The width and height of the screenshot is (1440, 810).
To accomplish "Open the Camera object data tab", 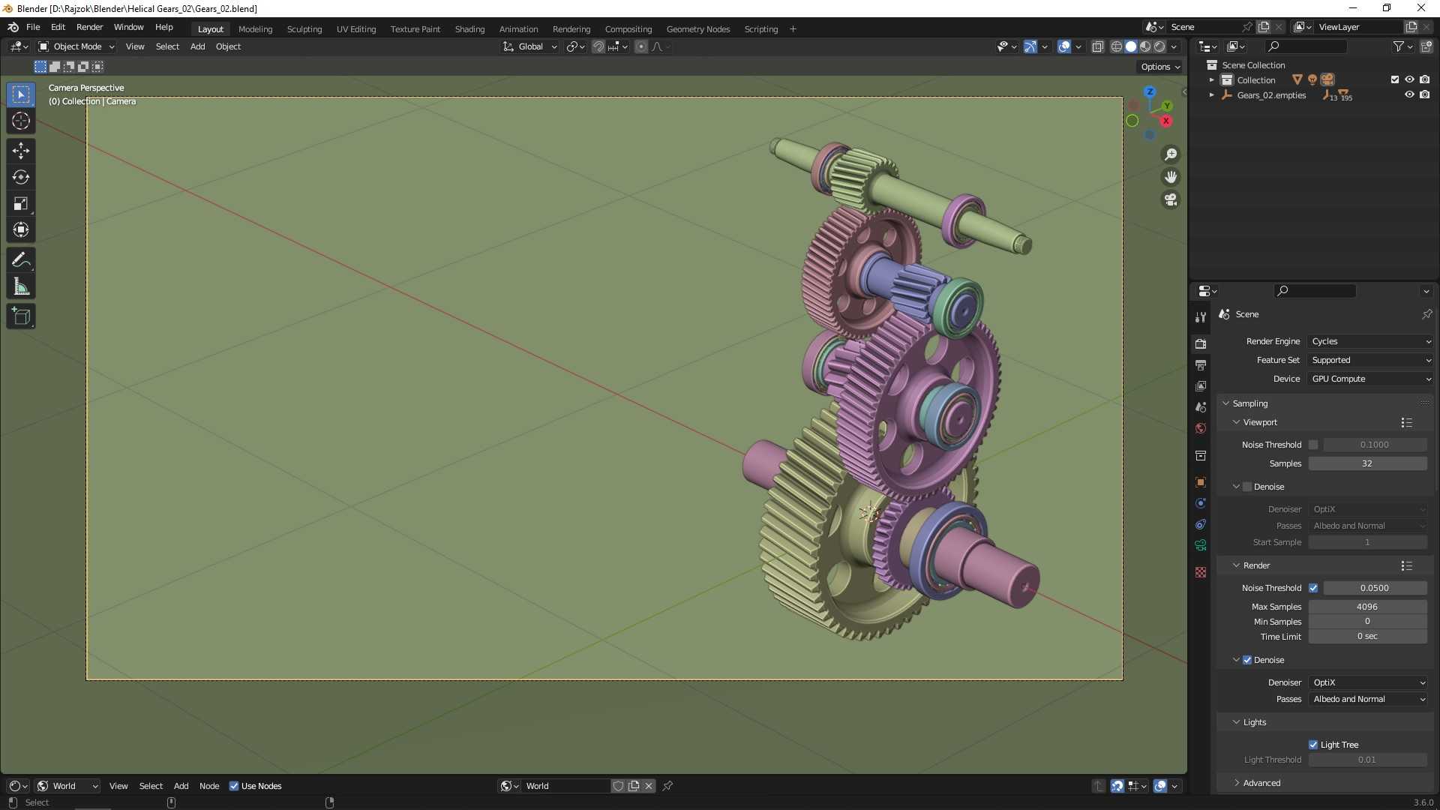I will point(1201,545).
